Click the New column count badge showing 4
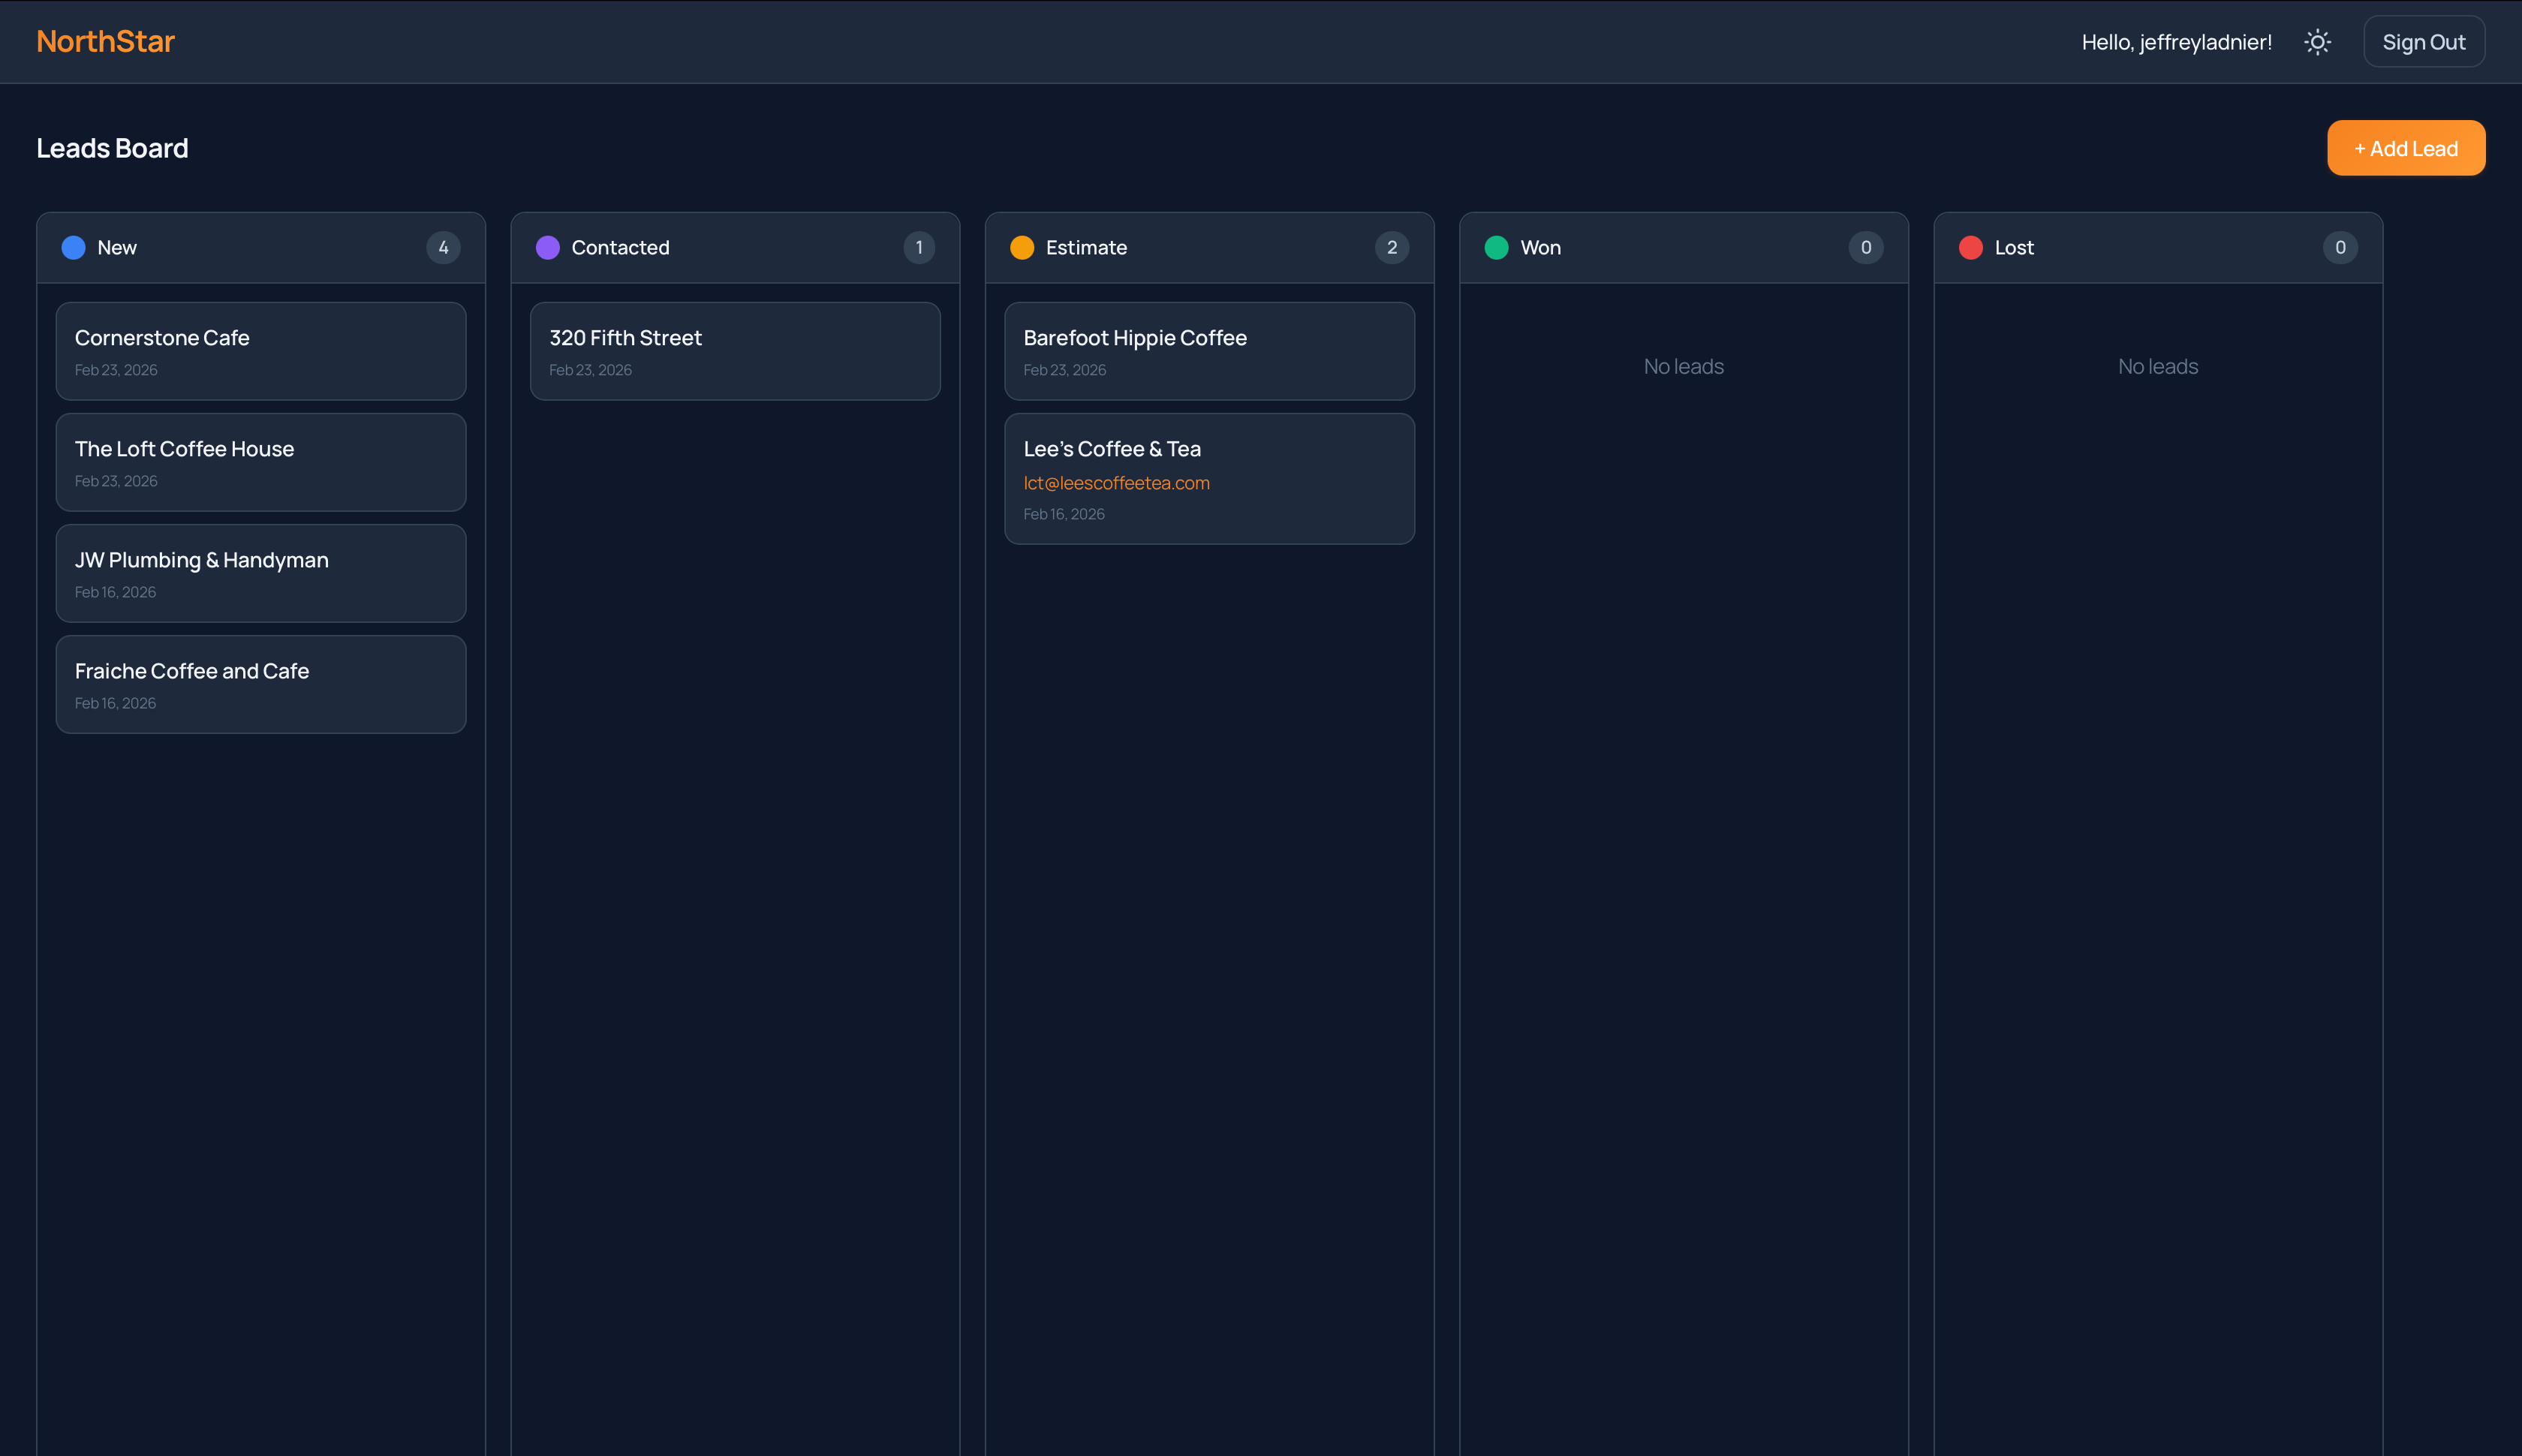Screen dimensions: 2522x1456 coord(443,247)
